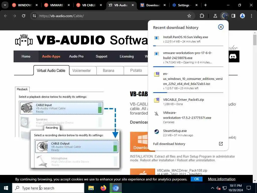The image size is (257, 193).
Task: Click the Type here to search box
Action: tap(48, 188)
